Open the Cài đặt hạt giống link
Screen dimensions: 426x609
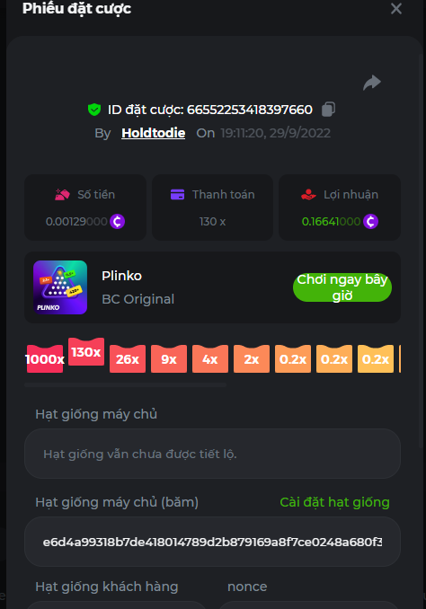(x=334, y=502)
